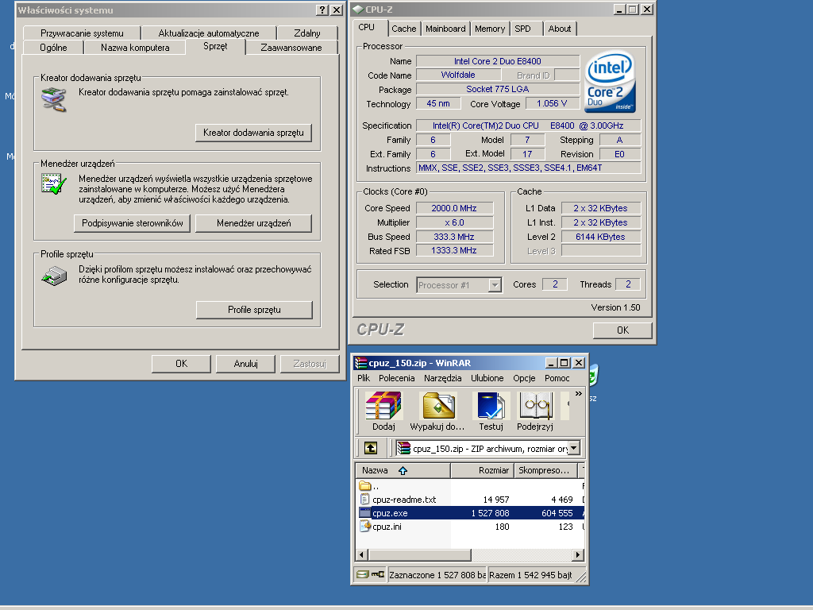813x610 pixels.
Task: Open the Processor selection combo box
Action: tap(459, 285)
